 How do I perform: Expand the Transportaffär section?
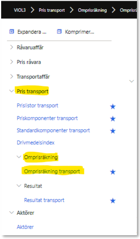pos(11,77)
